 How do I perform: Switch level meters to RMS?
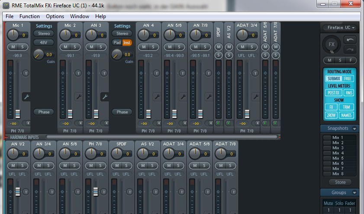tap(349, 93)
